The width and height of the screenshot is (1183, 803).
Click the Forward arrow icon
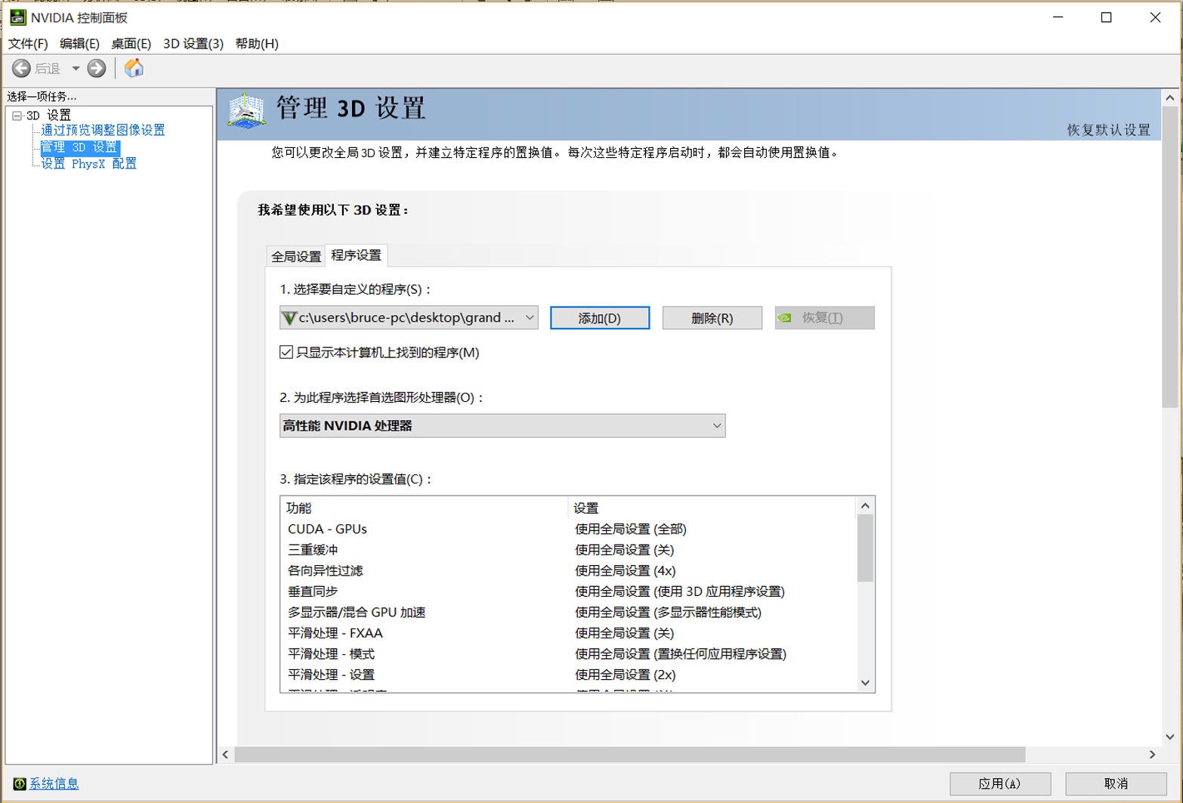pyautogui.click(x=97, y=69)
